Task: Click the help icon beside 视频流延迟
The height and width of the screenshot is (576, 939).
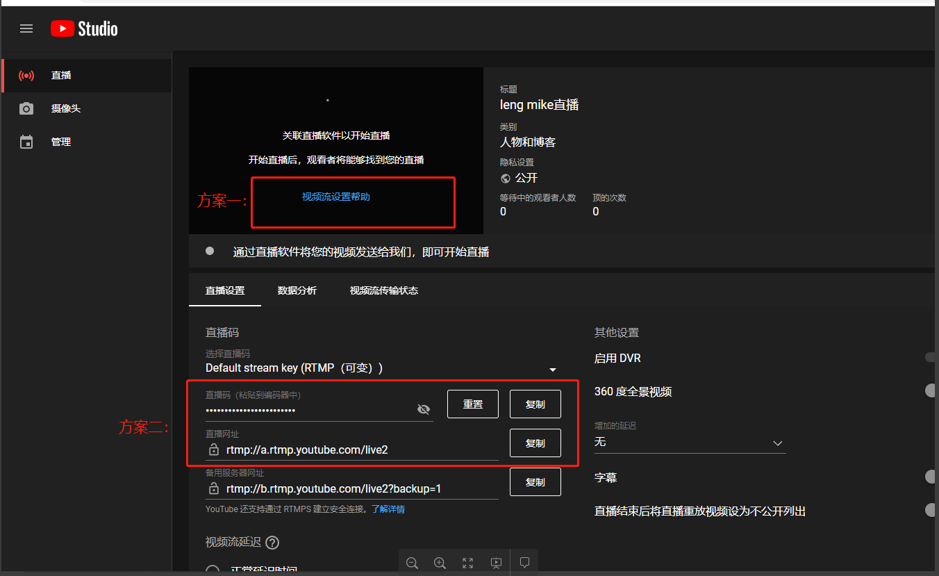Action: click(272, 543)
